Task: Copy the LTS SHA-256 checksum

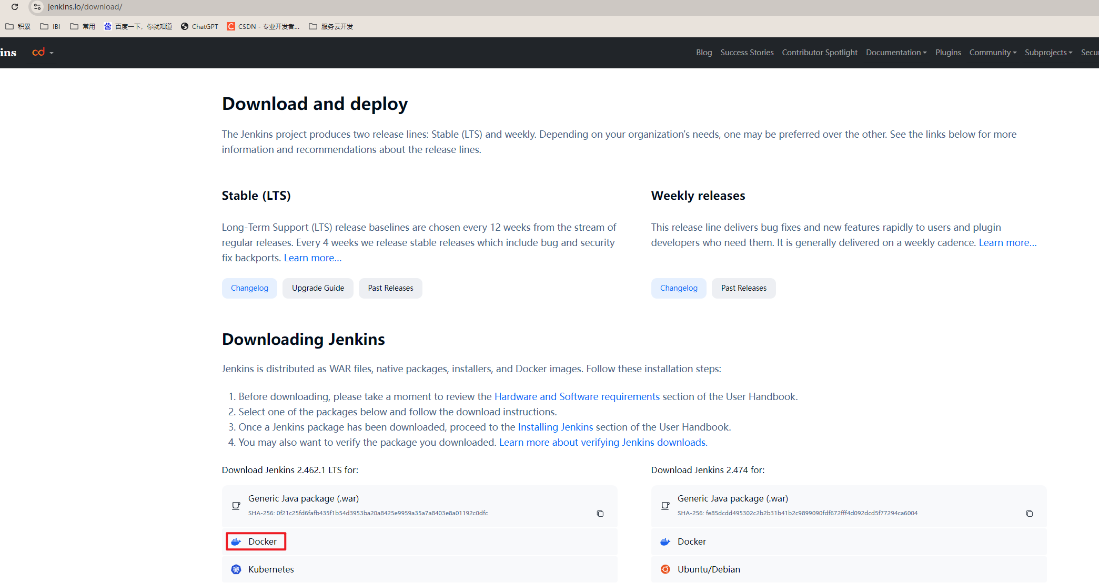Action: point(600,514)
